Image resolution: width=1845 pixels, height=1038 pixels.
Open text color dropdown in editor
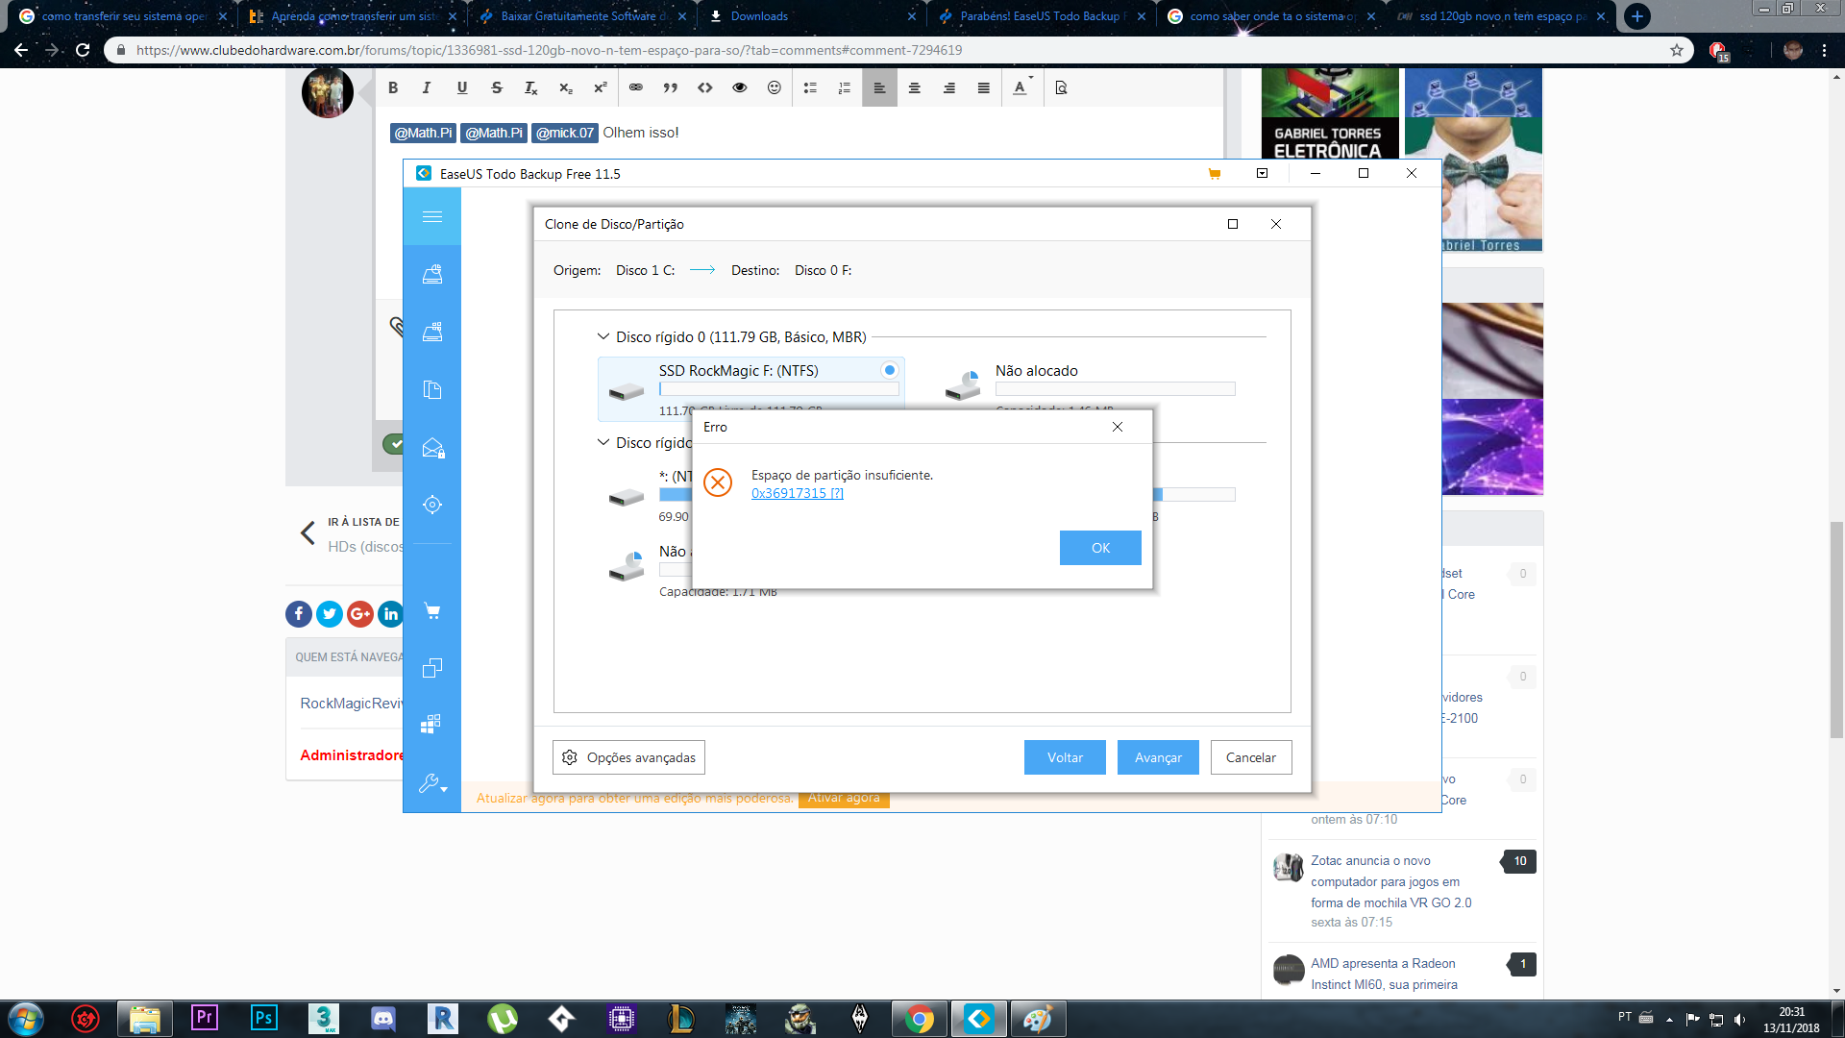pyautogui.click(x=1022, y=87)
